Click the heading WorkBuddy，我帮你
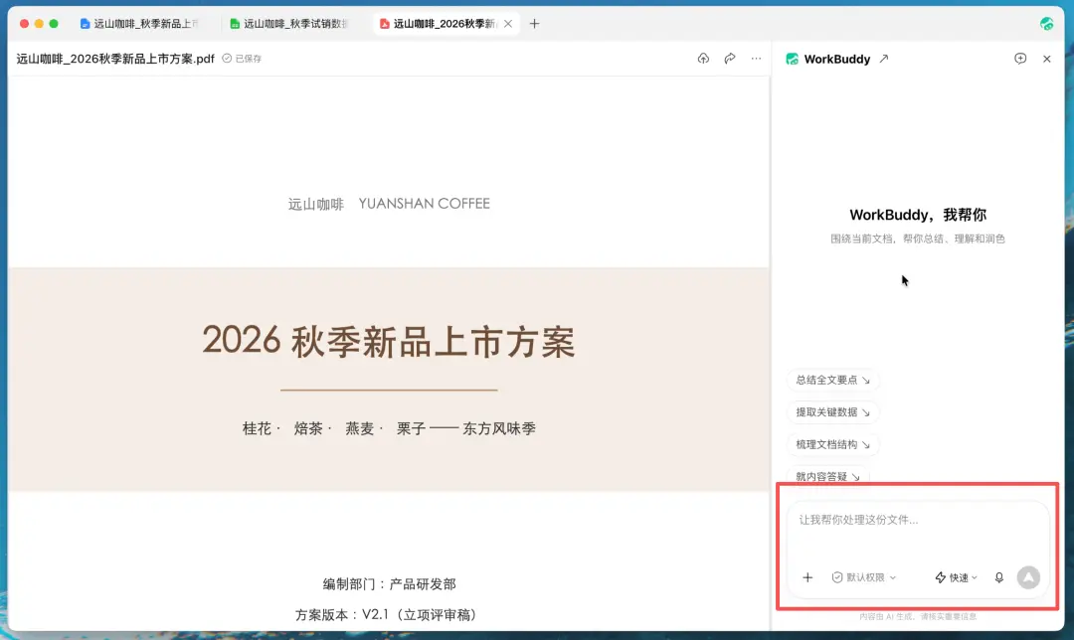 coord(917,215)
